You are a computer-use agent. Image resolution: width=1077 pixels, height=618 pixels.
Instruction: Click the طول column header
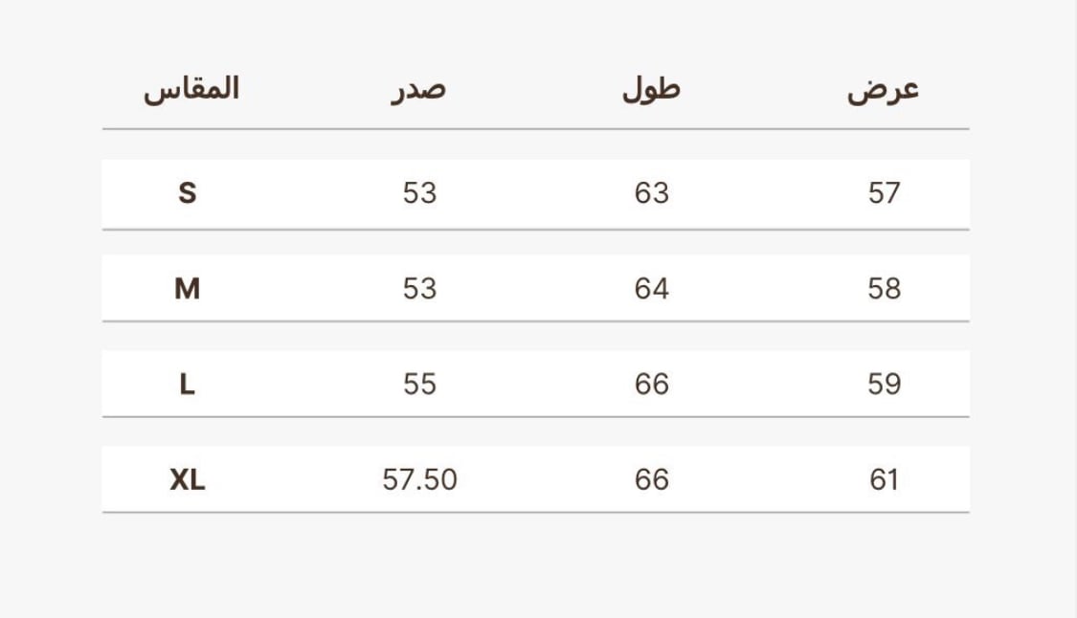[651, 89]
